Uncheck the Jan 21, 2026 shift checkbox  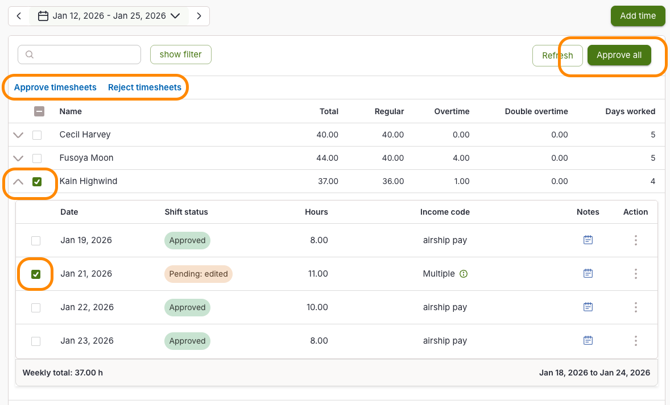tap(36, 274)
